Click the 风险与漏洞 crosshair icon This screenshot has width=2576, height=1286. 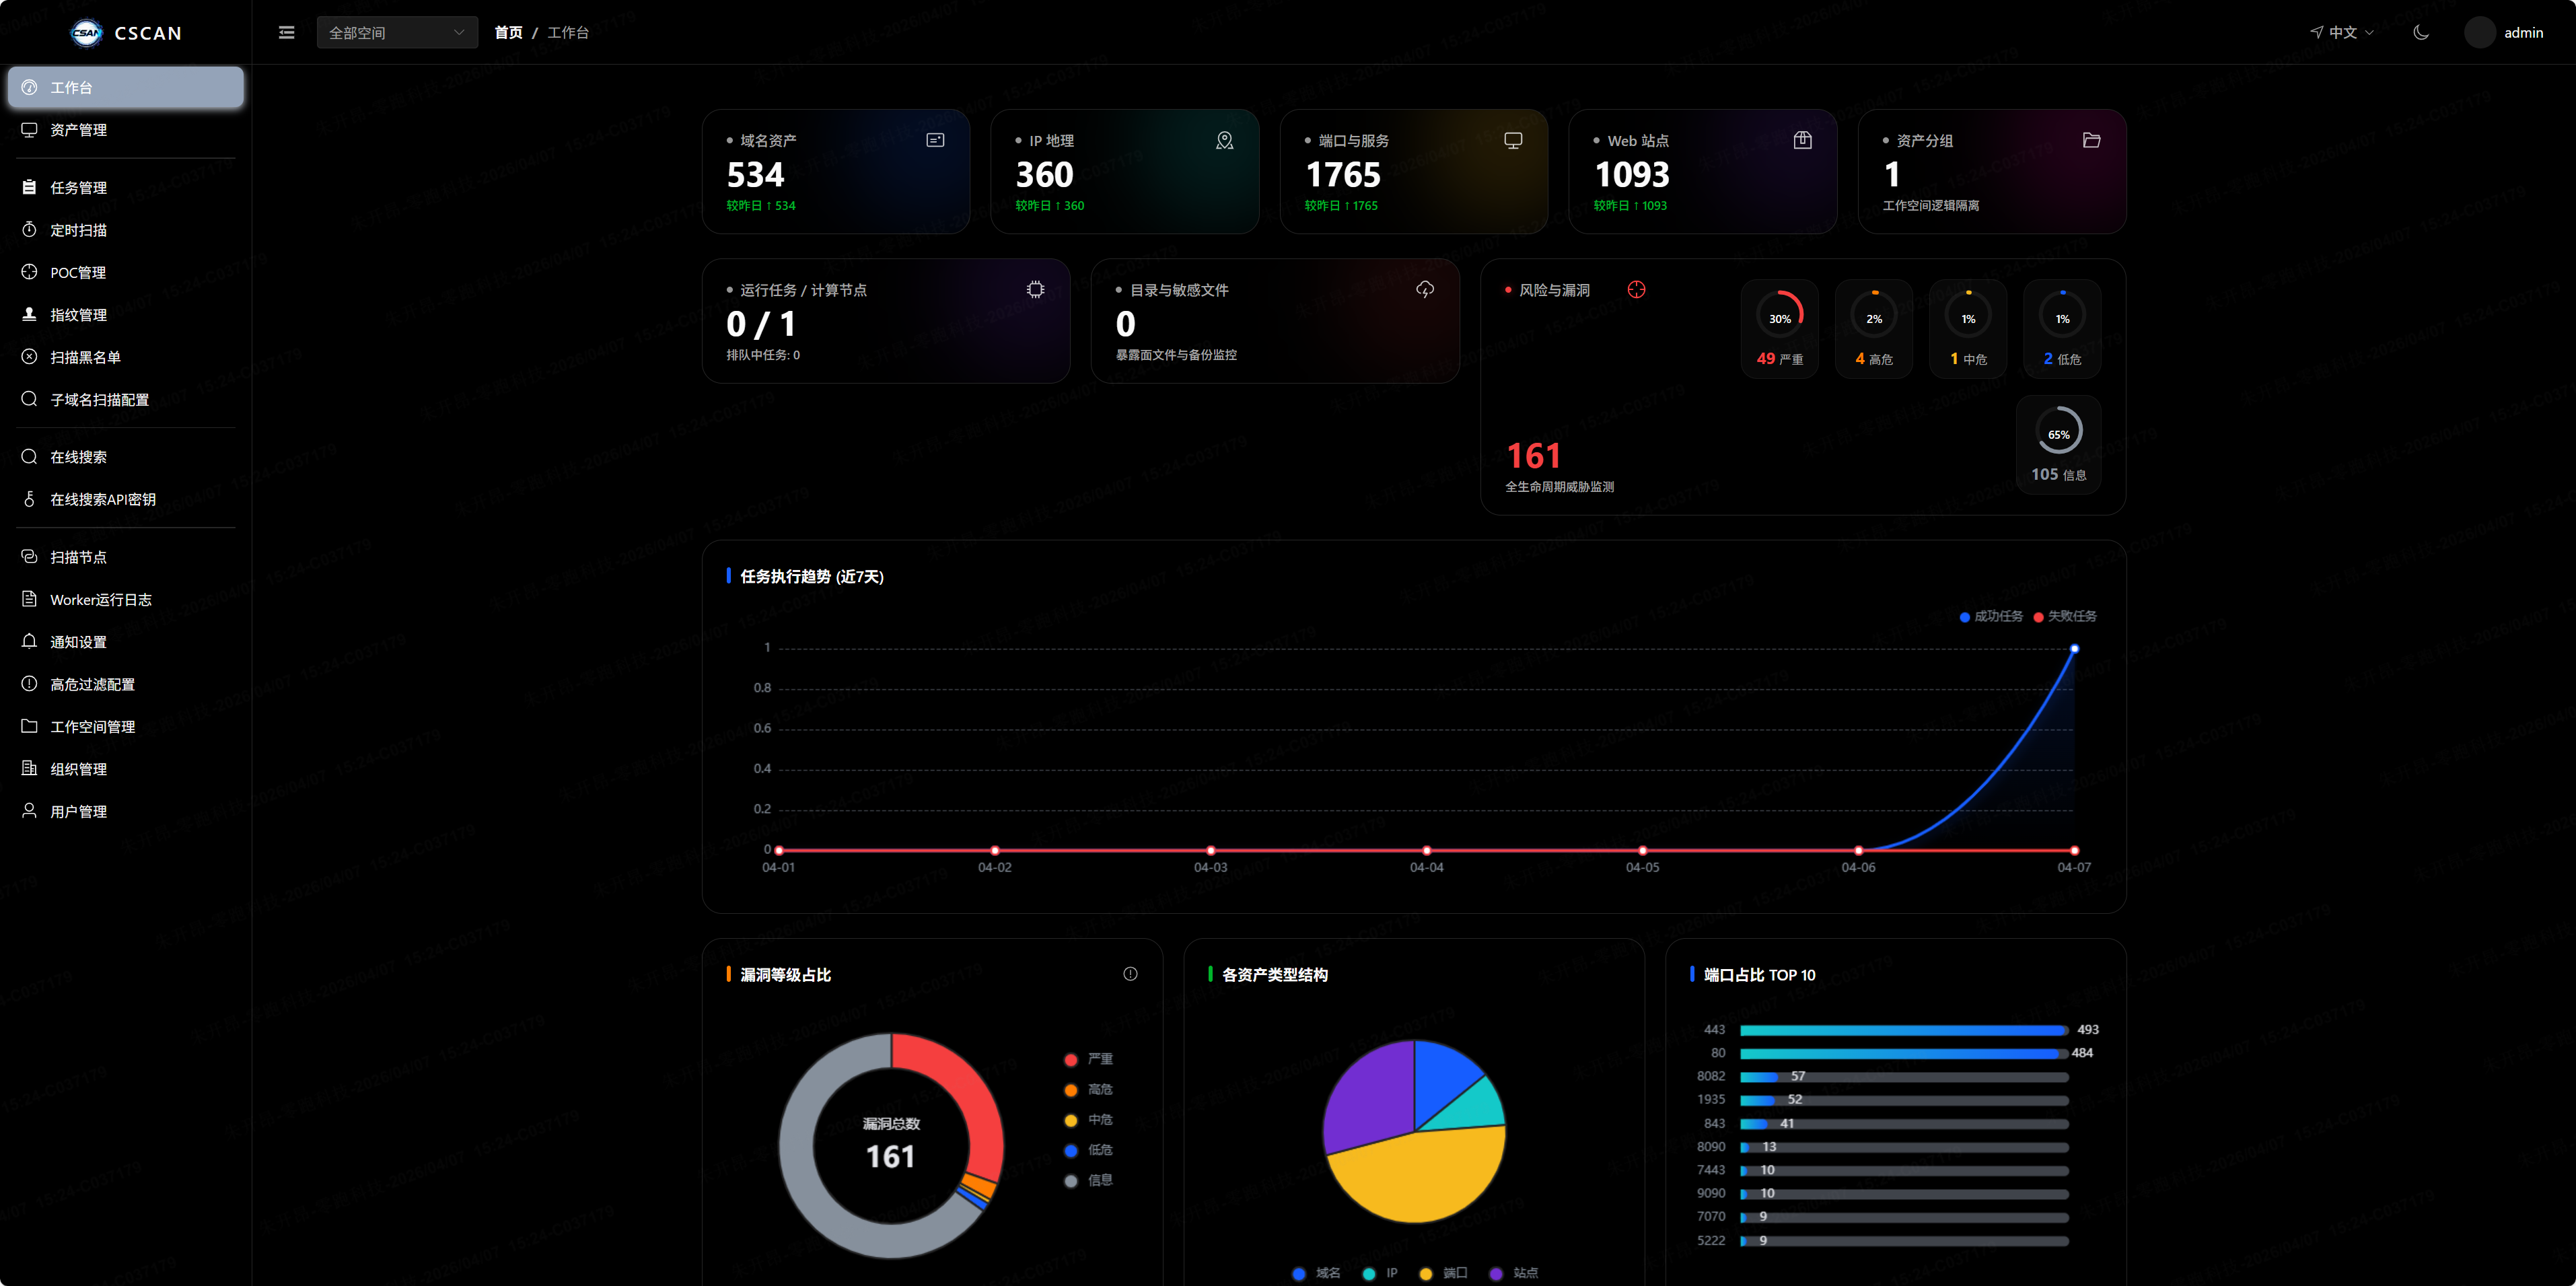tap(1636, 290)
